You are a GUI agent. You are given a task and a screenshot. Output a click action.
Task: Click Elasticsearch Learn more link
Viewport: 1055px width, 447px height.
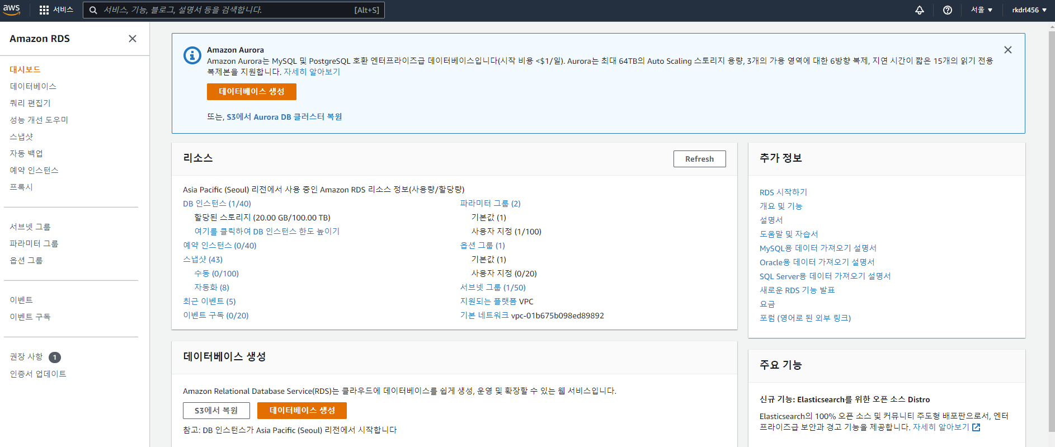[x=941, y=427]
